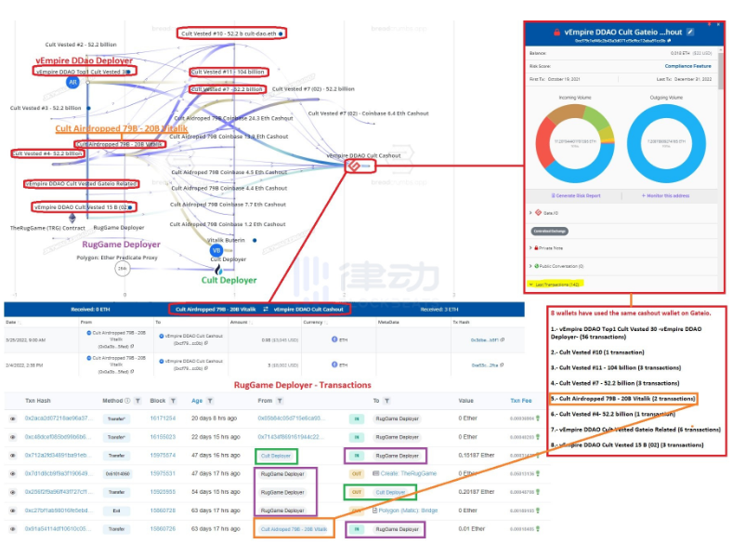Click Monitor this address
746x544 pixels.
(665, 196)
